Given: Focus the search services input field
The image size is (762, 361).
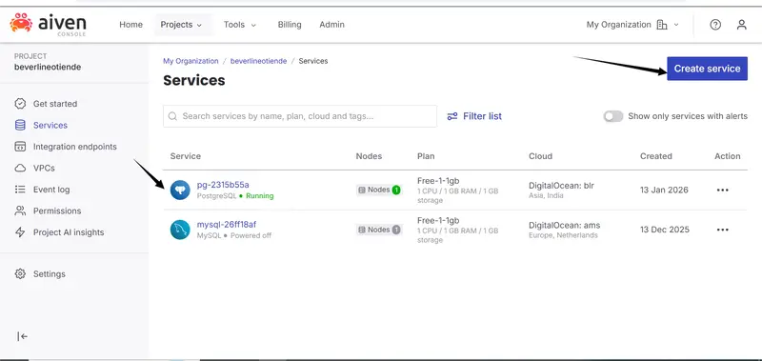Looking at the screenshot, I should [300, 116].
